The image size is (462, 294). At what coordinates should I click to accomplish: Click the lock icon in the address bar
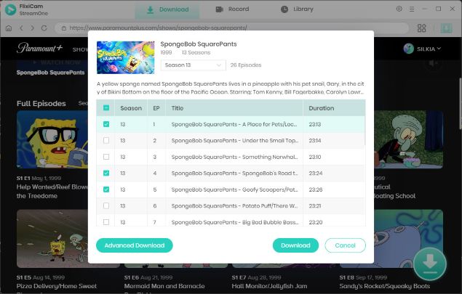point(63,28)
